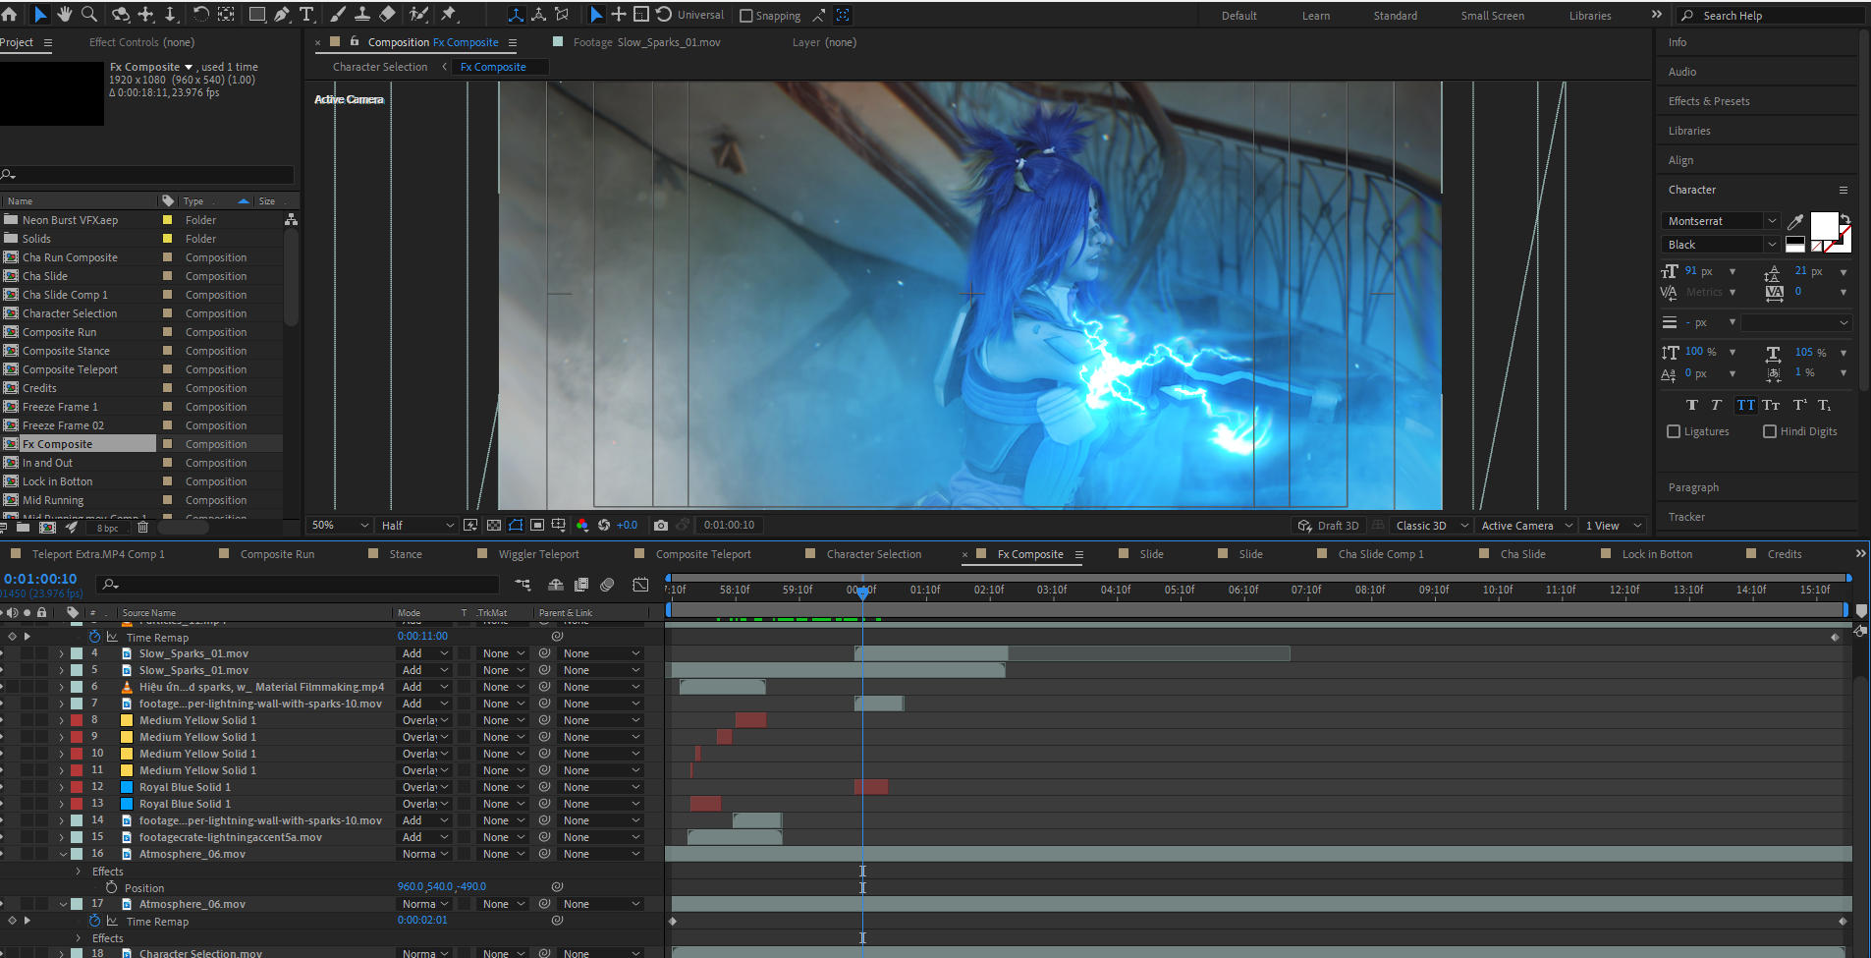The width and height of the screenshot is (1871, 958).
Task: Open the Tracker panel
Action: [x=1686, y=517]
